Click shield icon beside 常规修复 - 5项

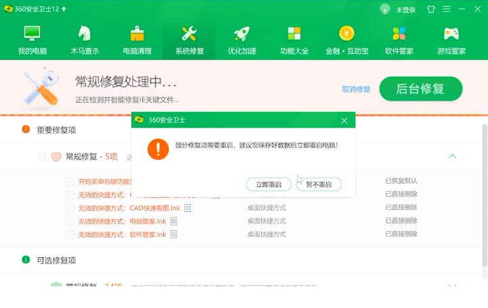56,157
